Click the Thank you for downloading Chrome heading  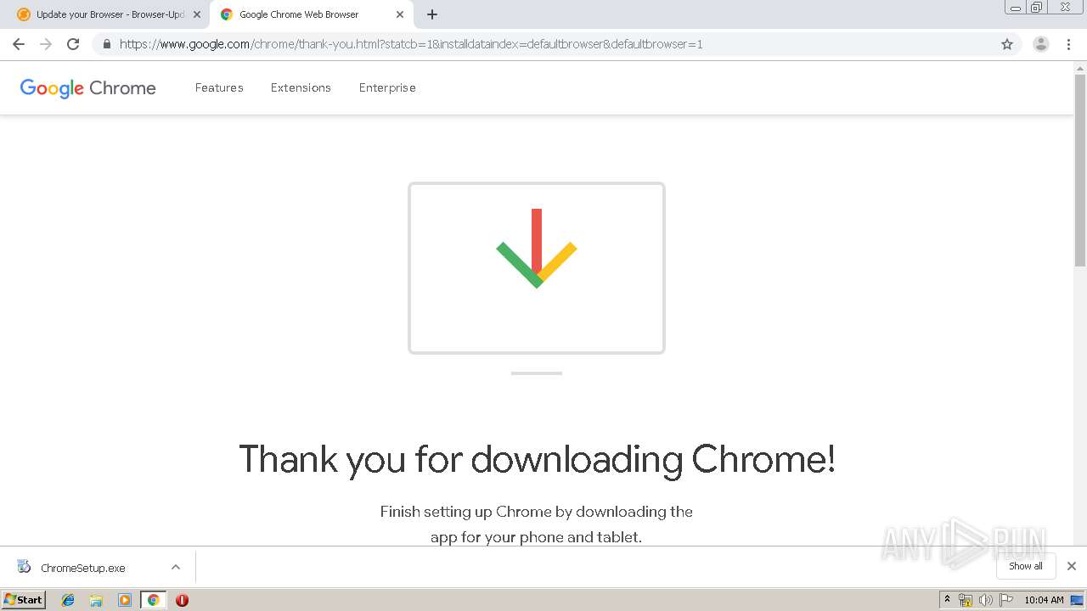[x=537, y=459]
